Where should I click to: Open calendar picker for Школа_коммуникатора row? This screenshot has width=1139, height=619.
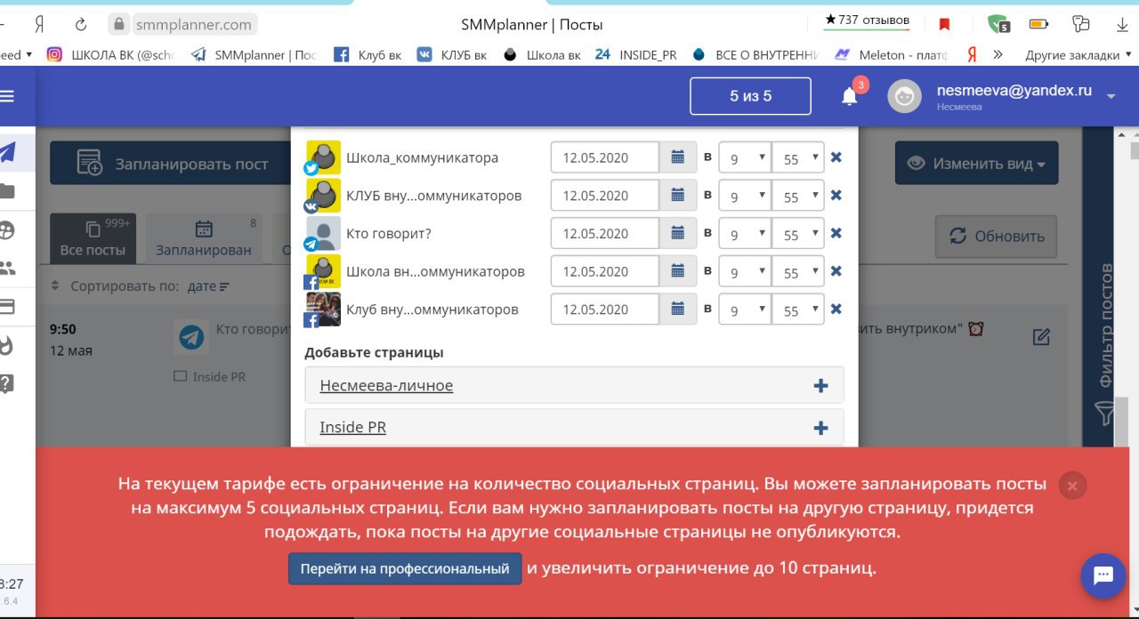(x=678, y=157)
